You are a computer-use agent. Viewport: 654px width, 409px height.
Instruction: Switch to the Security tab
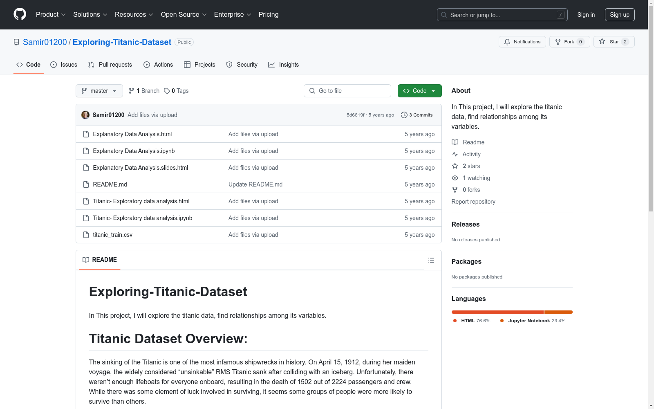242,65
